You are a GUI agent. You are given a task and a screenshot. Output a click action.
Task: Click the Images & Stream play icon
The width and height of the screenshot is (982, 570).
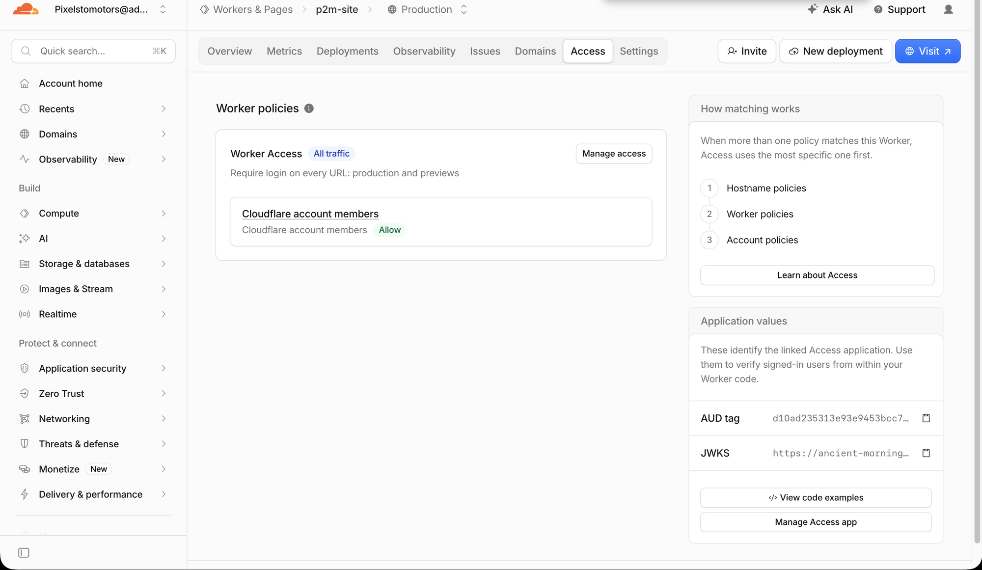tap(25, 289)
